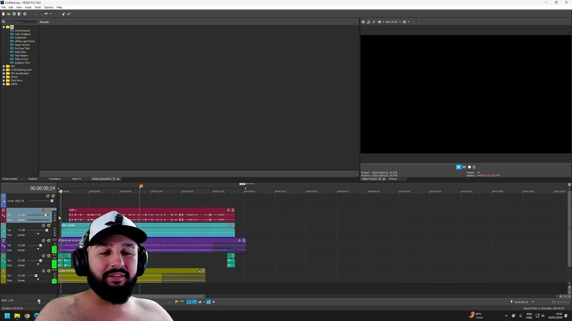Open Google Chrome from the taskbar
Screen dimensions: 572x321
(x=27, y=316)
